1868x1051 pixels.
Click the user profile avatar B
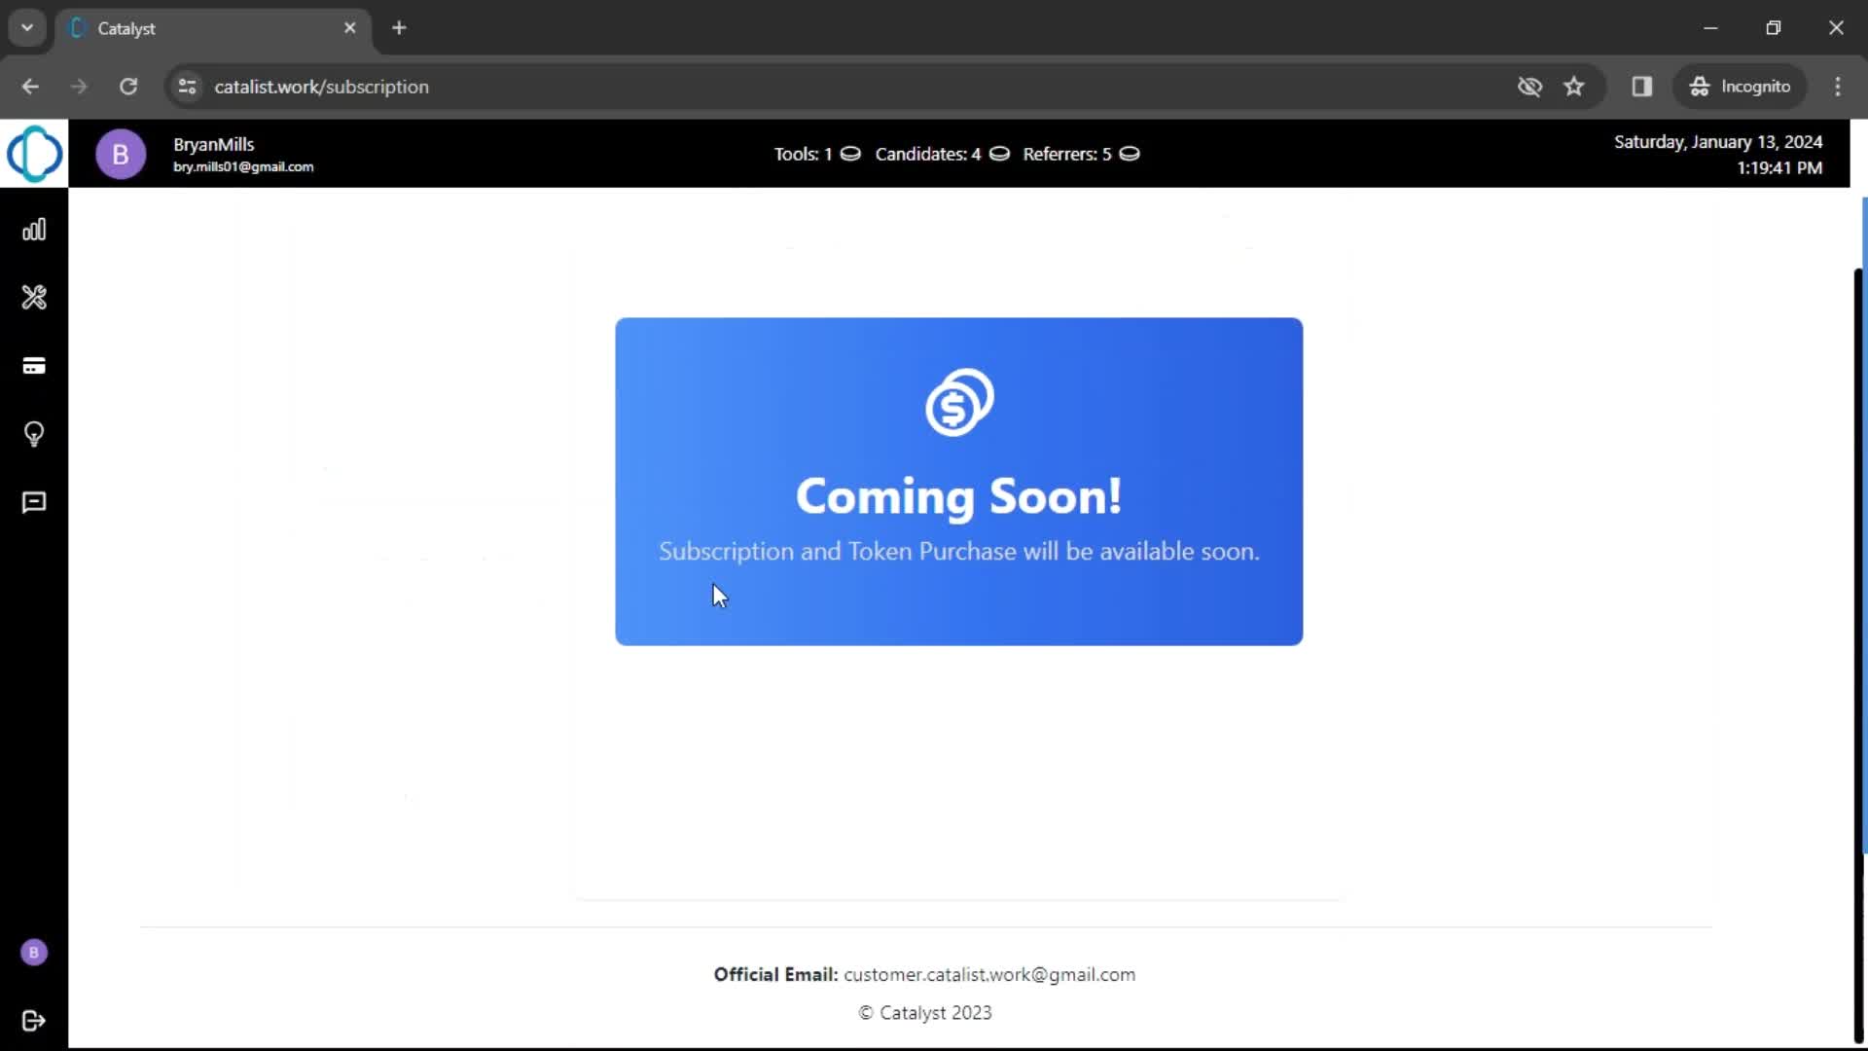click(x=121, y=154)
